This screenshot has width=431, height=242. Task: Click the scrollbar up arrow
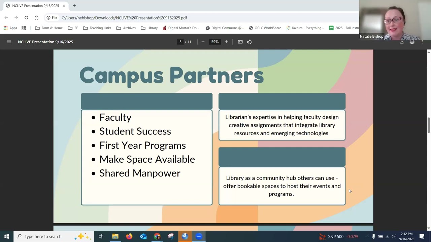(429, 52)
